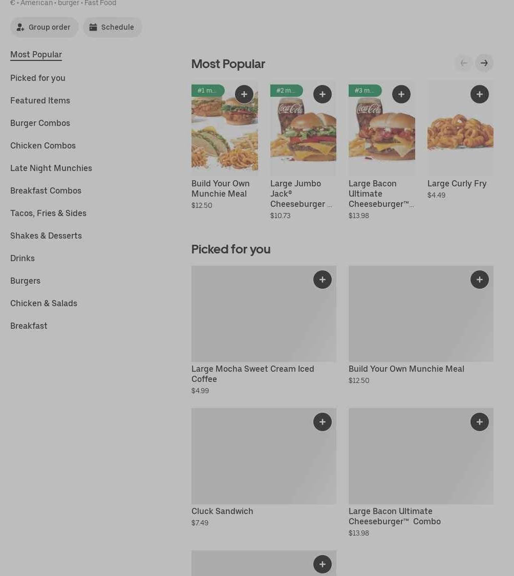Add Large Mocha Sweet Cream Iced Coffee
Image resolution: width=514 pixels, height=576 pixels.
[322, 280]
